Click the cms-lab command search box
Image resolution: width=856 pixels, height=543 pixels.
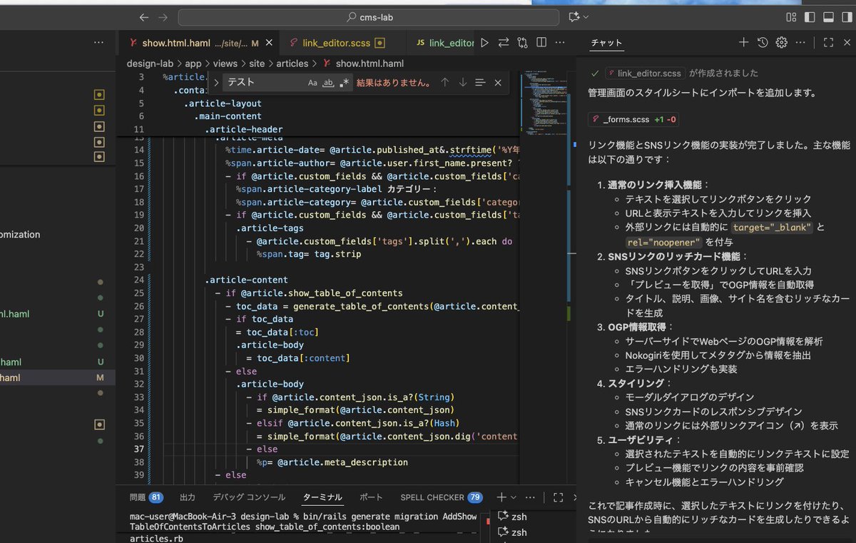(370, 17)
